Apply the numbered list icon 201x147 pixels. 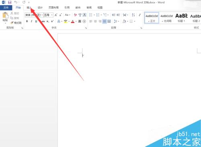[x=98, y=15]
